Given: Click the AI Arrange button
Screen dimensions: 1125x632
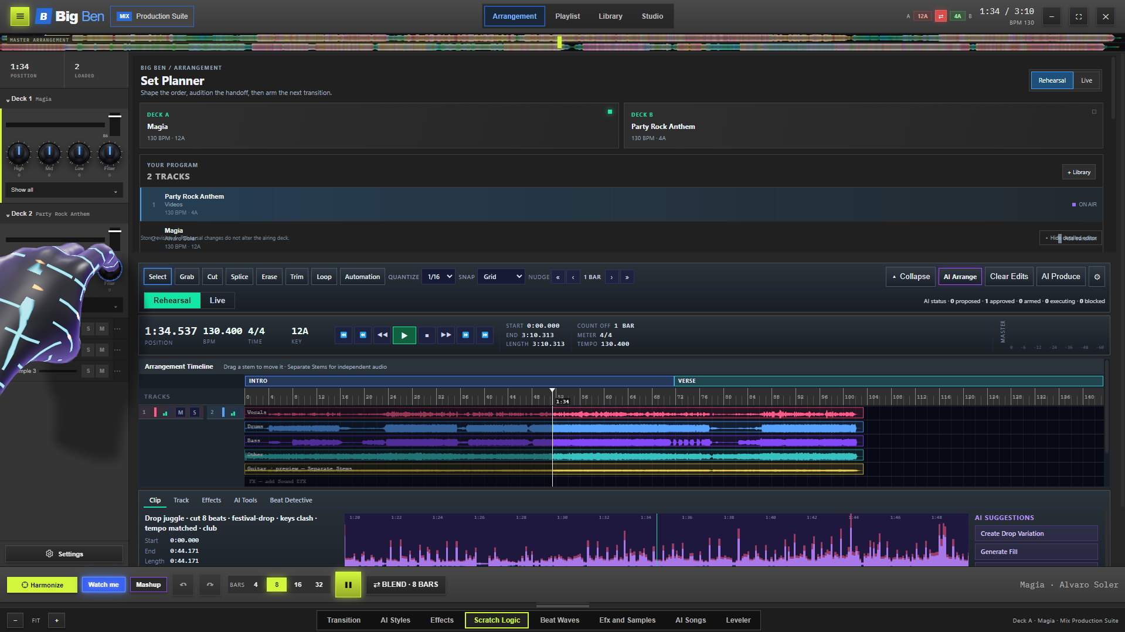Looking at the screenshot, I should coord(960,277).
